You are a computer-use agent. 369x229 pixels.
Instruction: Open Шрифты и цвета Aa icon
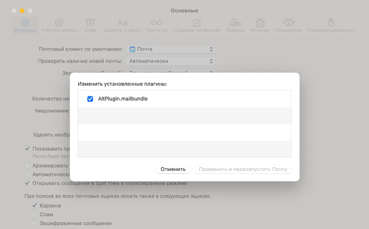tap(122, 23)
